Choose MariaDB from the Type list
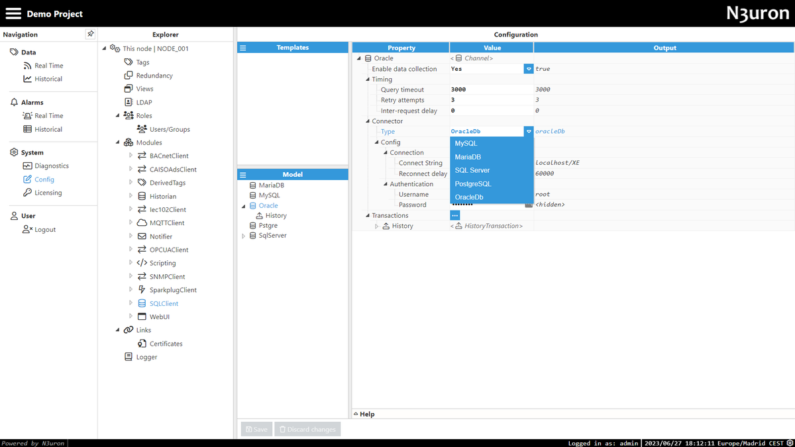The height and width of the screenshot is (447, 795). pos(492,157)
